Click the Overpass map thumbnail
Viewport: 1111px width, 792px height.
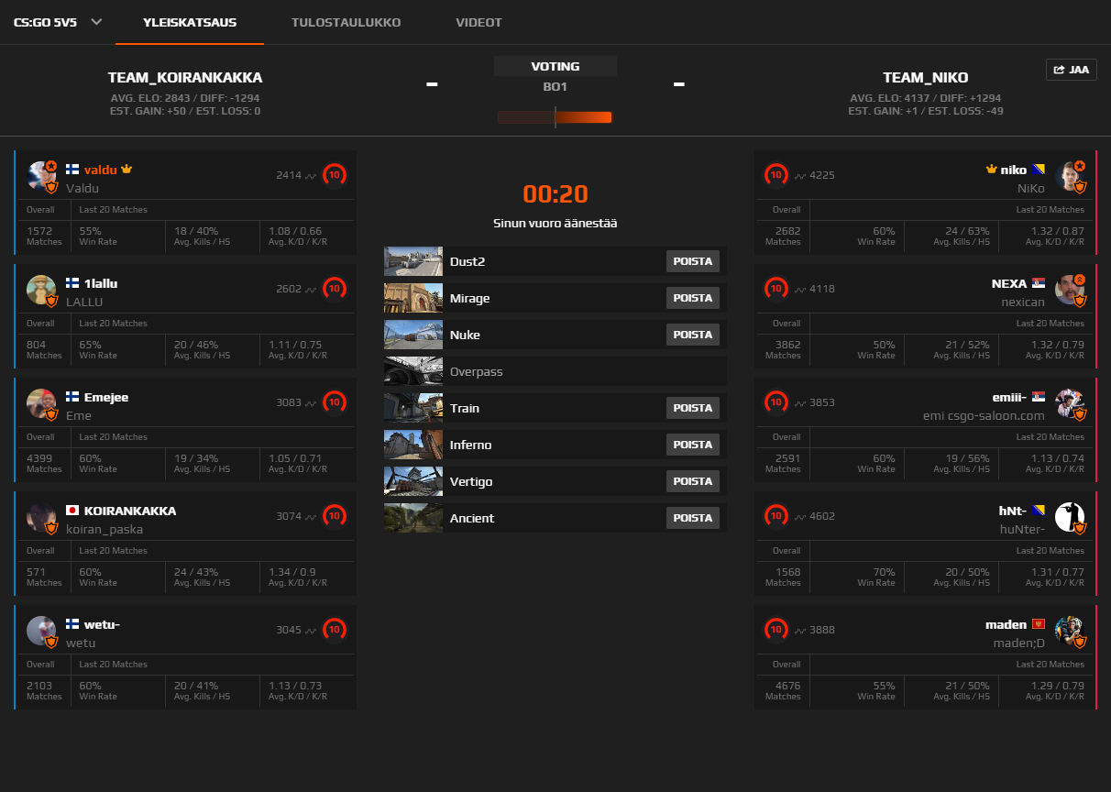click(413, 371)
